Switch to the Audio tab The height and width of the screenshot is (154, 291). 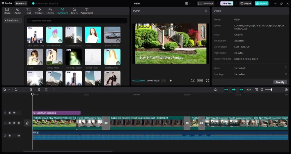pyautogui.click(x=18, y=11)
